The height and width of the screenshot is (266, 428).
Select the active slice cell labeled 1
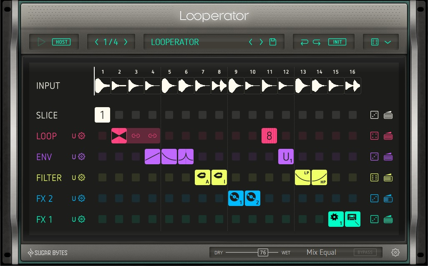tap(102, 115)
